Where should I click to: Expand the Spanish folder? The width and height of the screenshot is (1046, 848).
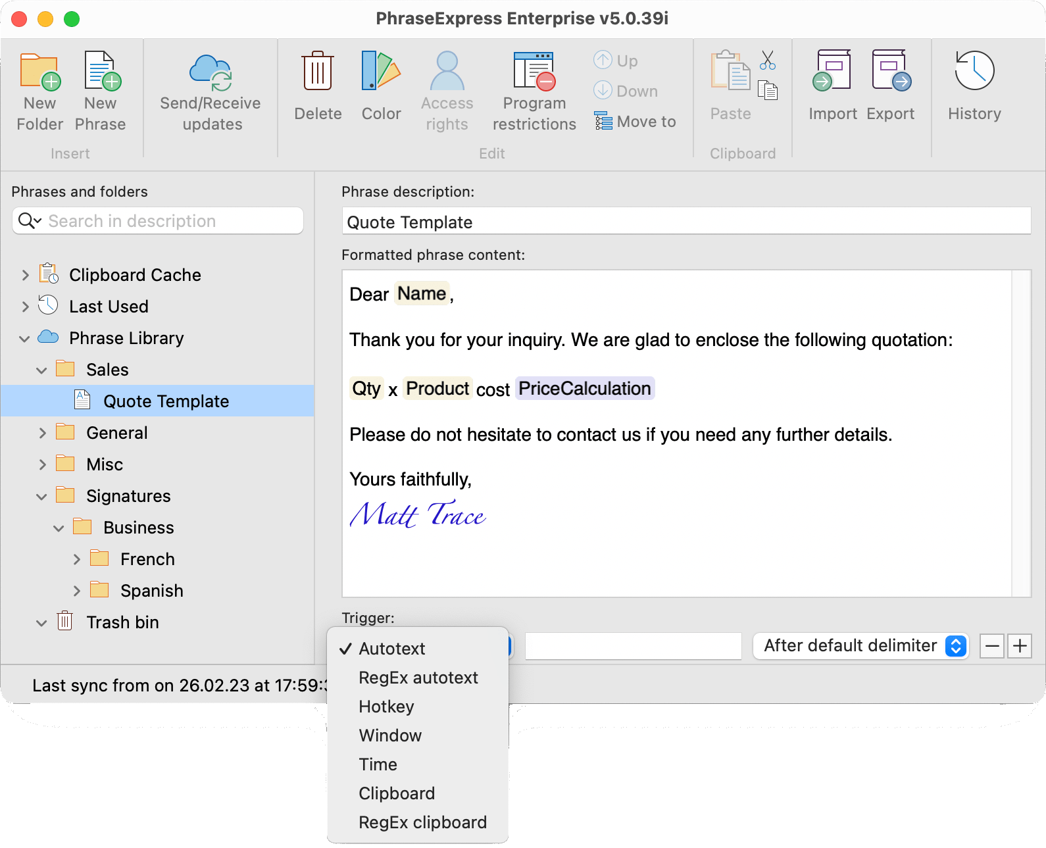tap(76, 591)
